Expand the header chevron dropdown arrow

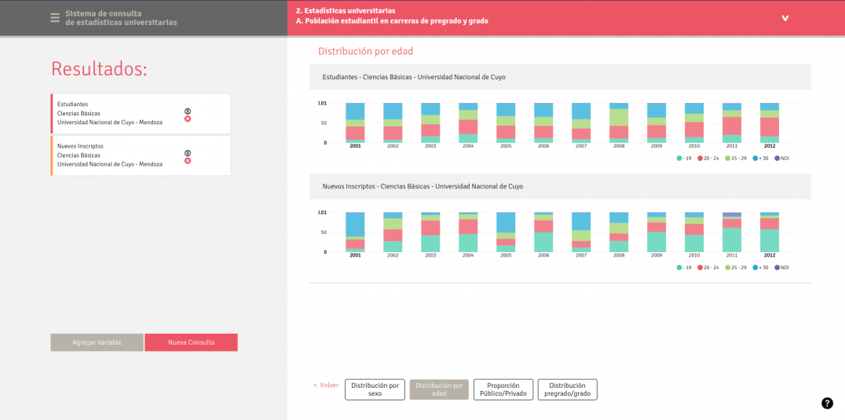pyautogui.click(x=785, y=18)
